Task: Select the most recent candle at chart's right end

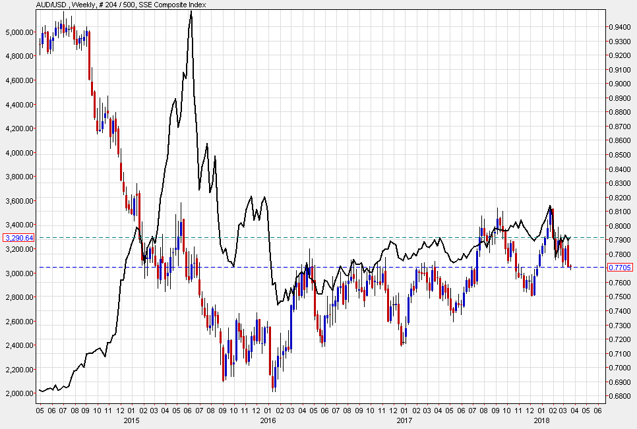Action: click(570, 266)
